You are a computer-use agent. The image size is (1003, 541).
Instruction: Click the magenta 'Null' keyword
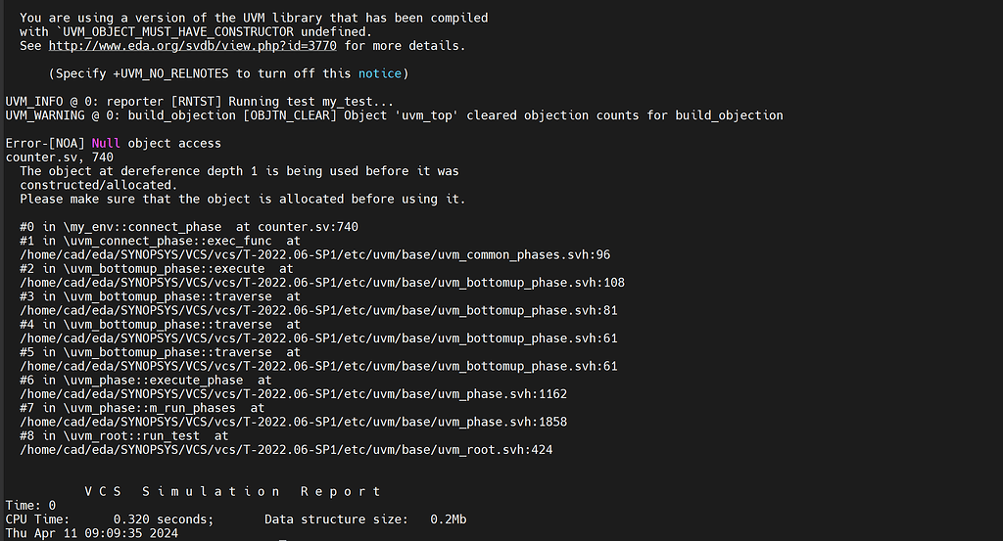tap(106, 143)
